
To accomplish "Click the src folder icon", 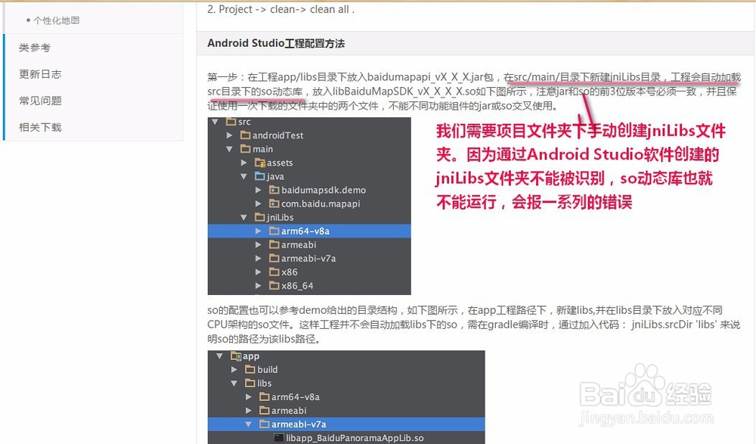I will tap(231, 121).
